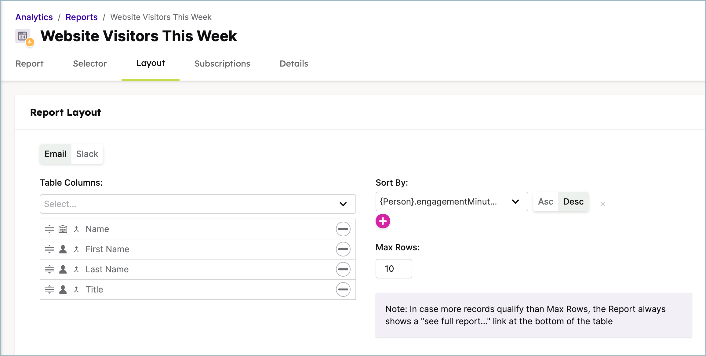Click the merge arrow icon in Name row
This screenshot has height=356, width=706.
point(76,229)
